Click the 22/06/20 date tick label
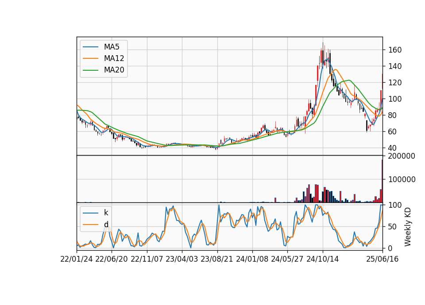The width and height of the screenshot is (425, 305). pos(112,259)
